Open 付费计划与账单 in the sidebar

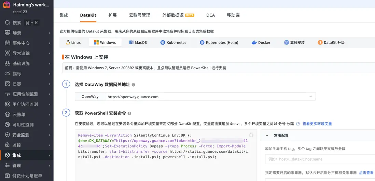(x=27, y=176)
